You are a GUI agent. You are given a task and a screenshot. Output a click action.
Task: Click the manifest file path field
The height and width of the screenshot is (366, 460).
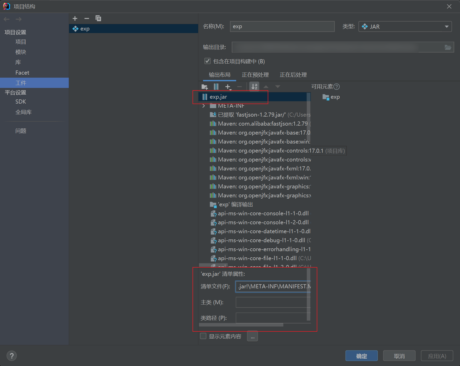[273, 286]
